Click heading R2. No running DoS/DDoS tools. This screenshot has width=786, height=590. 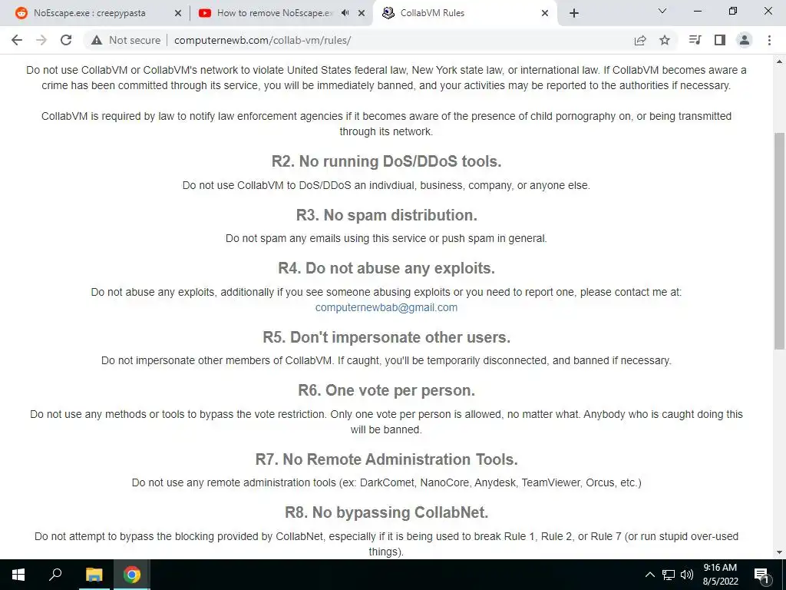[387, 161]
